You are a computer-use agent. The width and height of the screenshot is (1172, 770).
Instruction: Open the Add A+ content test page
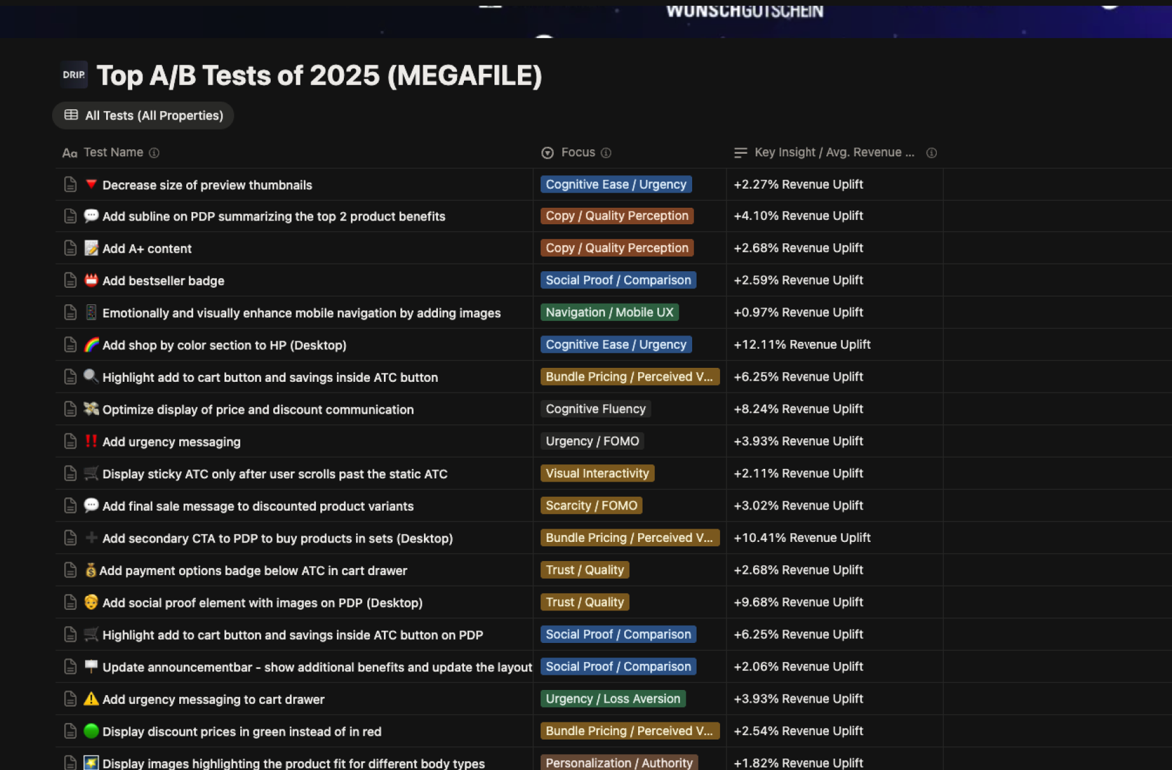147,248
